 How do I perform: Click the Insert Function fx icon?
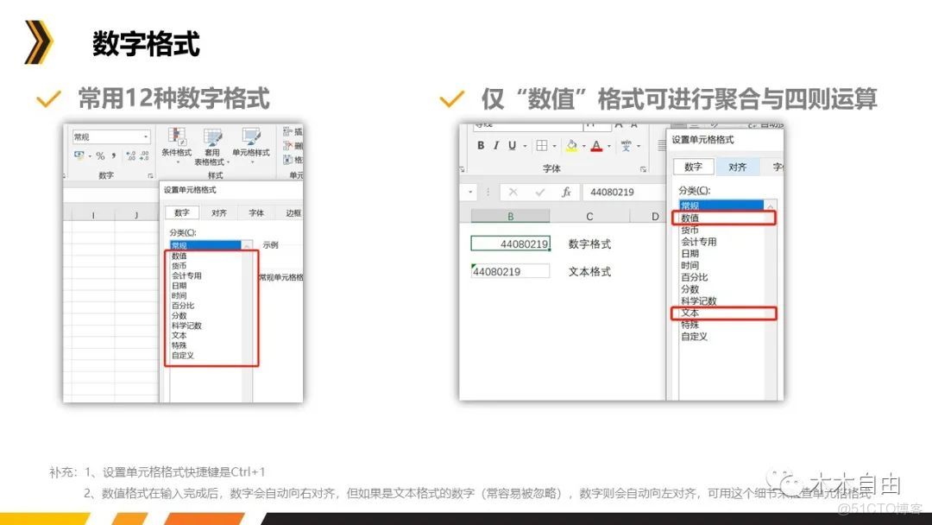pyautogui.click(x=566, y=191)
